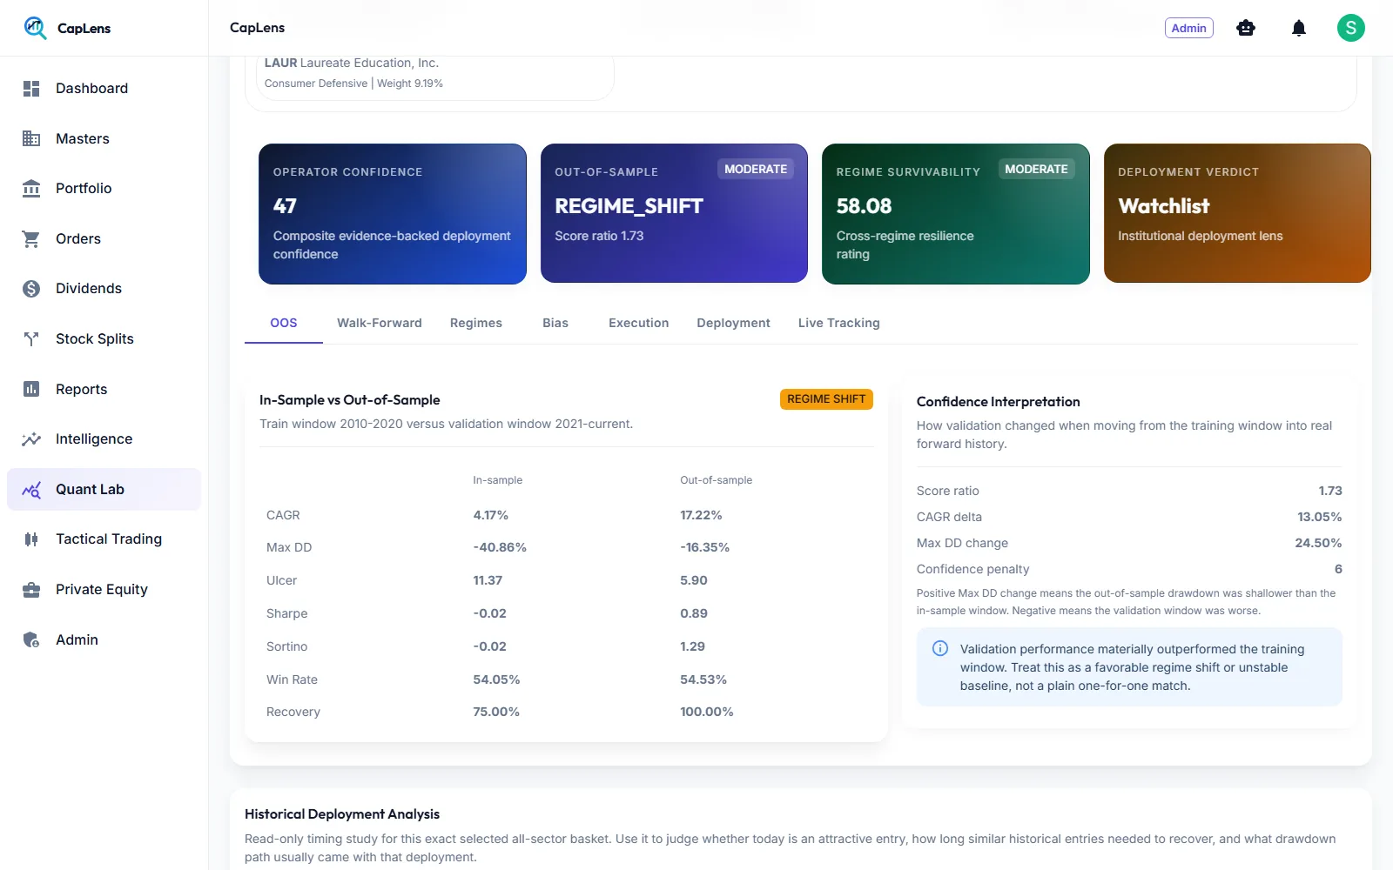
Task: Click Confidence penalty value 6
Action: [x=1338, y=569]
